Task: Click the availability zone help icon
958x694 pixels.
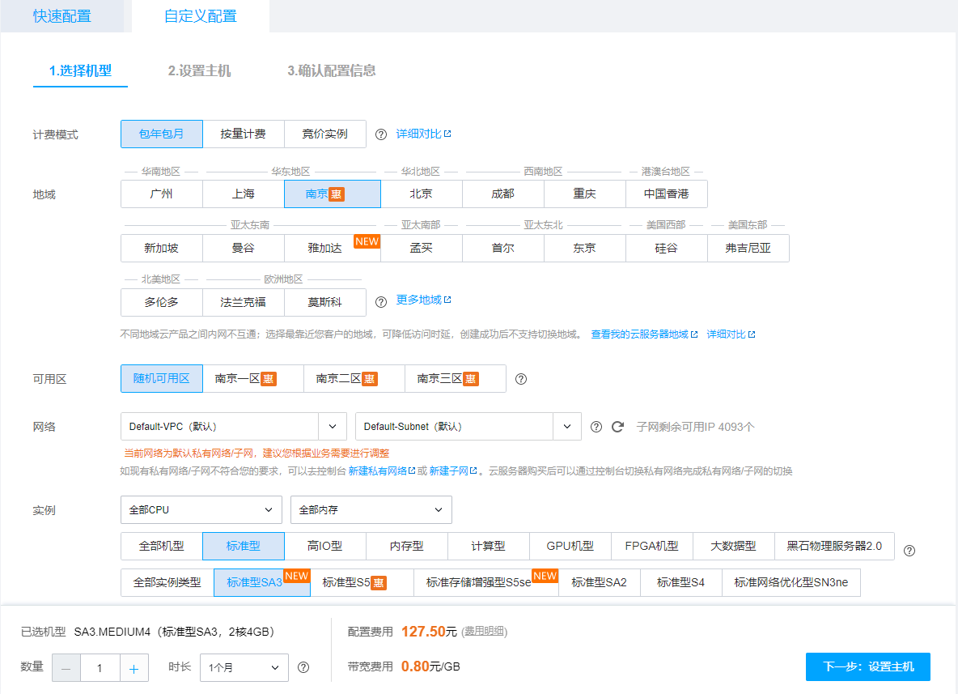Action: pos(521,378)
